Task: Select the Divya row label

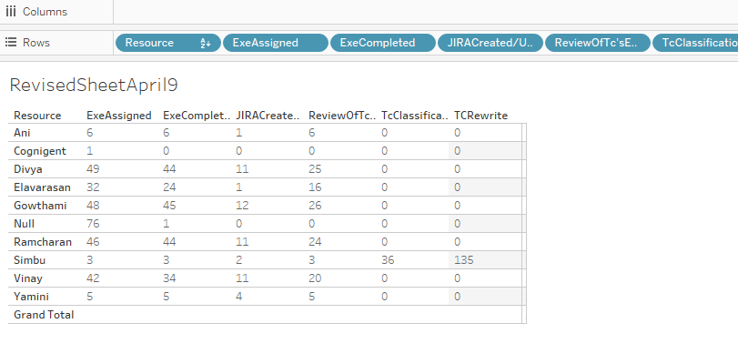Action: click(28, 169)
